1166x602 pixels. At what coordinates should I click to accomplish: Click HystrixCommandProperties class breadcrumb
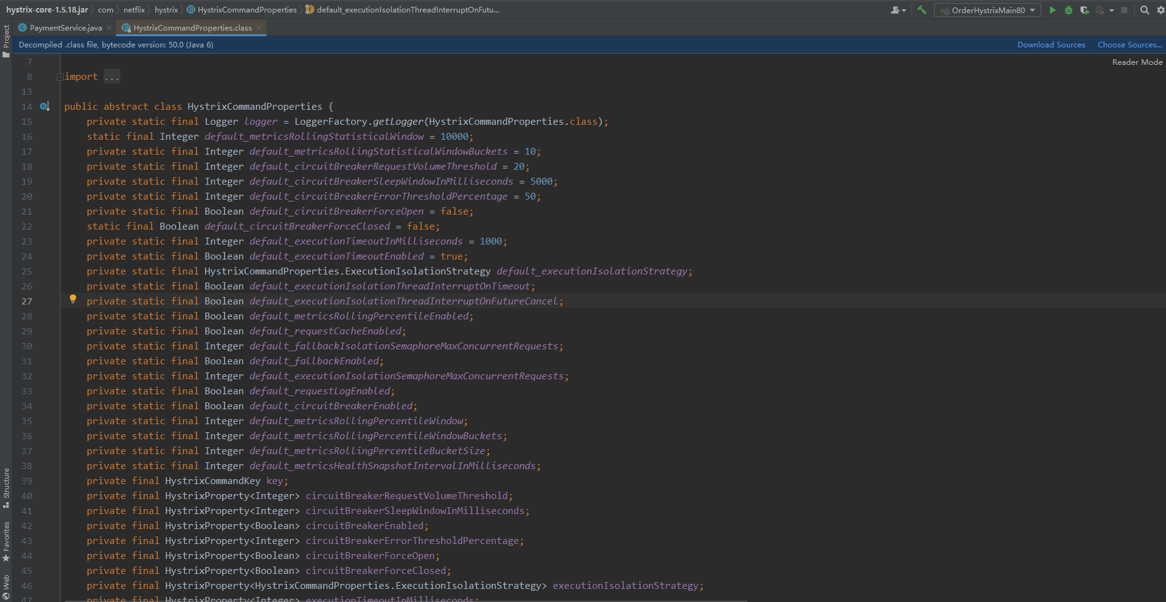242,9
